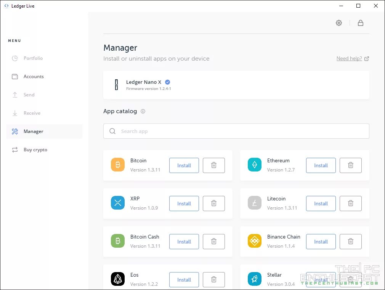
Task: Click the external-link icon beside Need help?
Action: point(367,59)
